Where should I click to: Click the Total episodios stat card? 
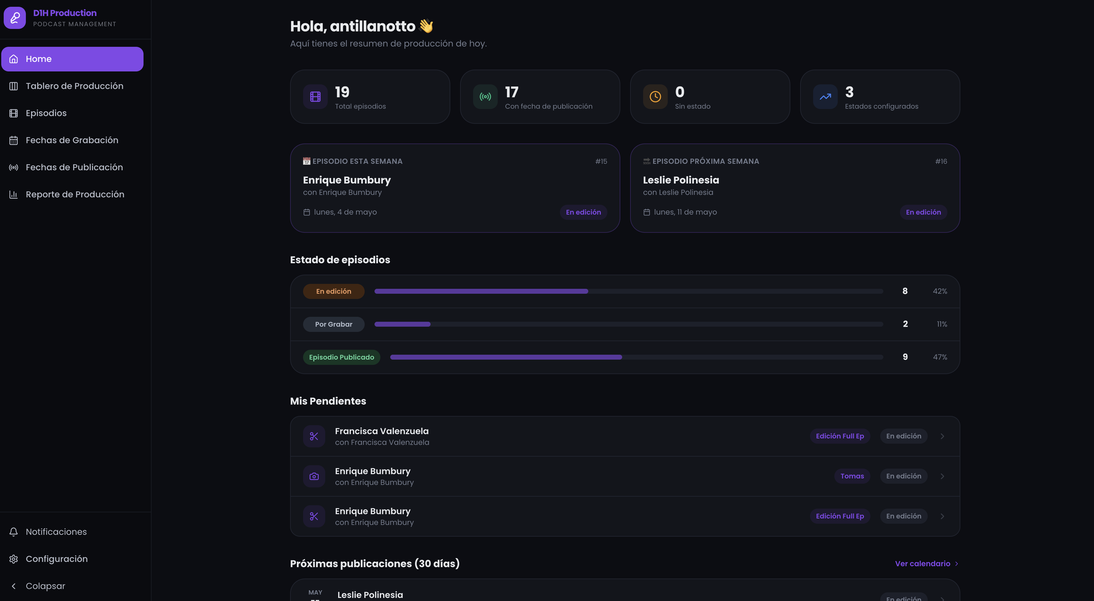(x=370, y=97)
